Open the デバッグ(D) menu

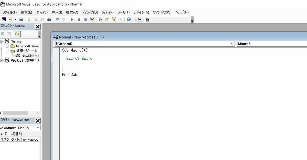pos(90,12)
